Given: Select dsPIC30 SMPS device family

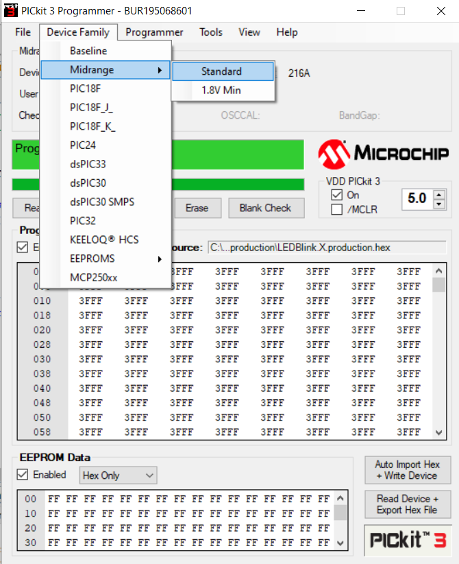Looking at the screenshot, I should click(x=106, y=202).
